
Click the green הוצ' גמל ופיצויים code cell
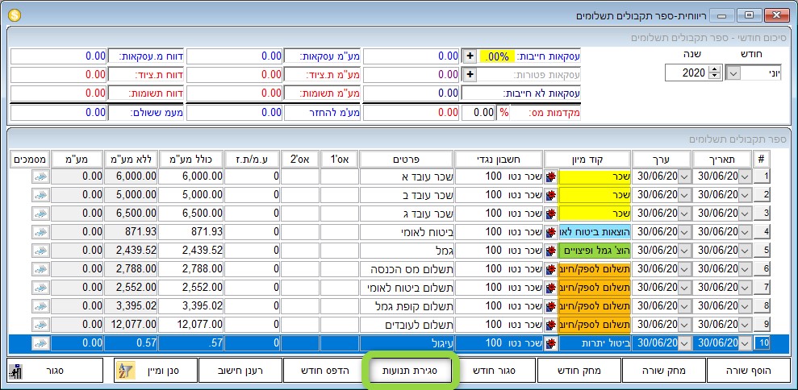click(x=595, y=251)
